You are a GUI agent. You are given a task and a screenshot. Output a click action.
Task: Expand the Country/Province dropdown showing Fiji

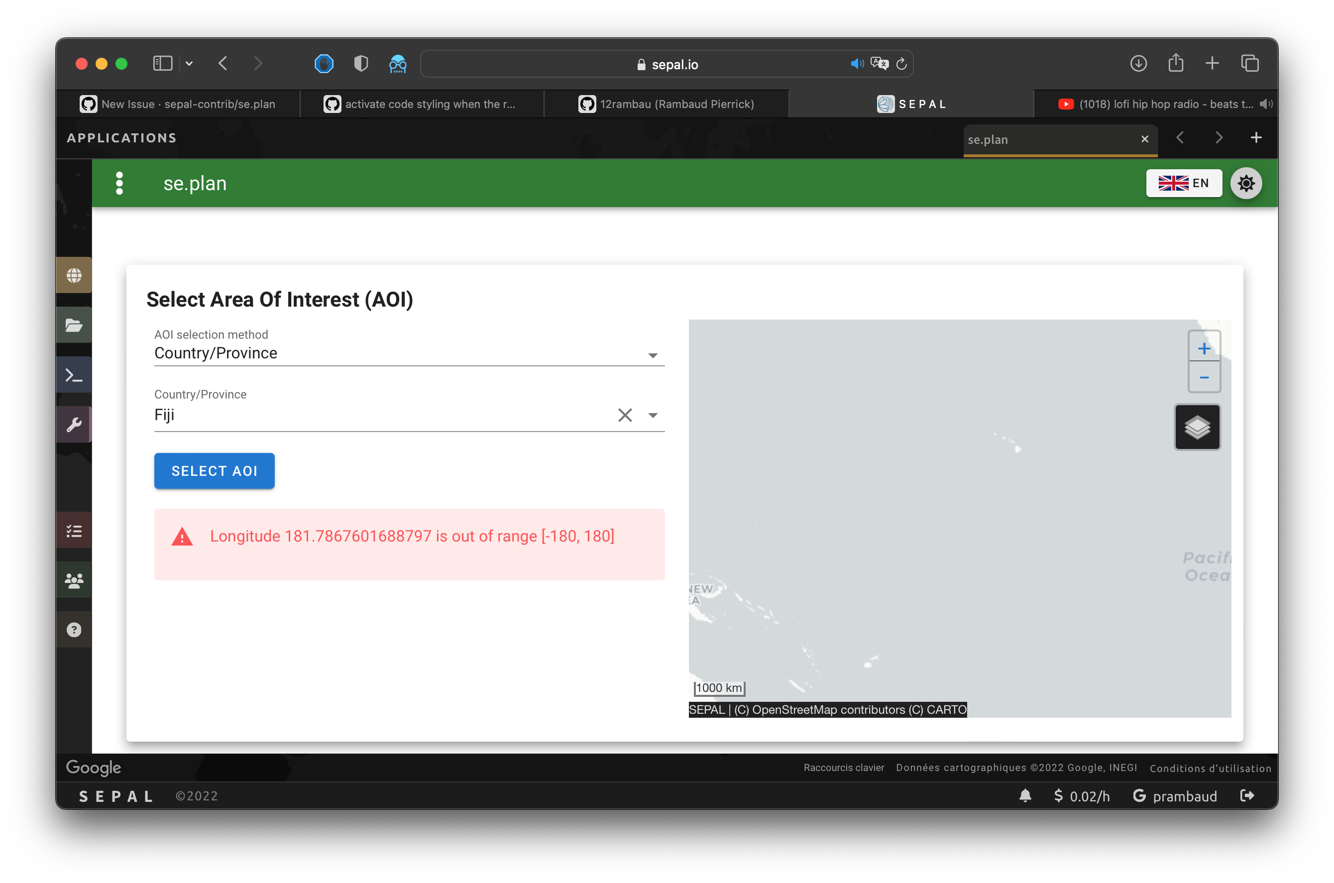[x=653, y=415]
